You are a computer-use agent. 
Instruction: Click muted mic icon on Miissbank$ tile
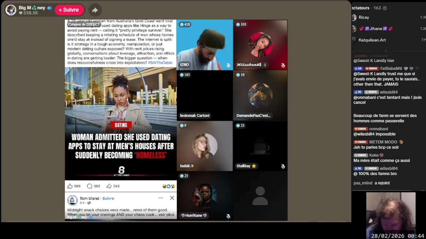(x=283, y=65)
